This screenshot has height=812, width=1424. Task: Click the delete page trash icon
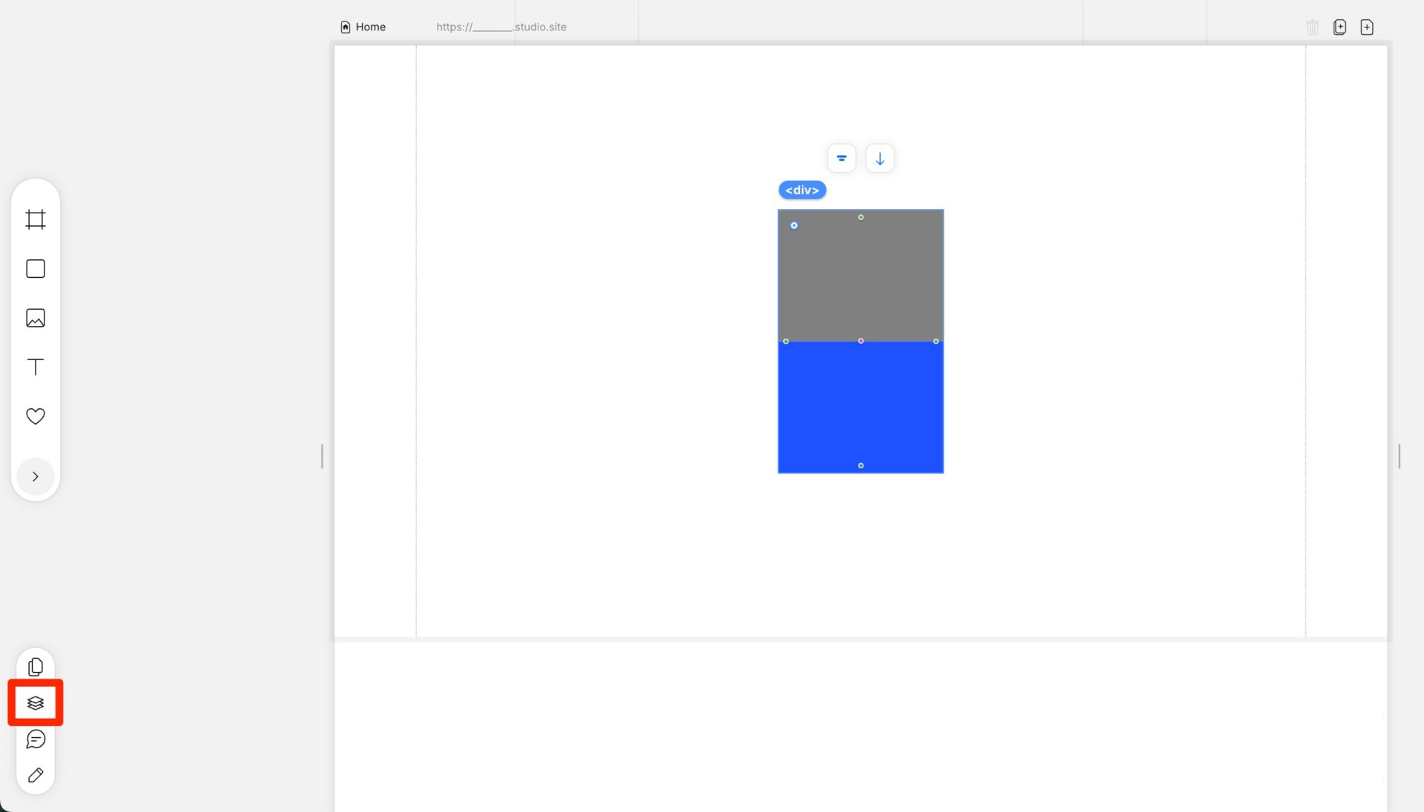(1312, 27)
